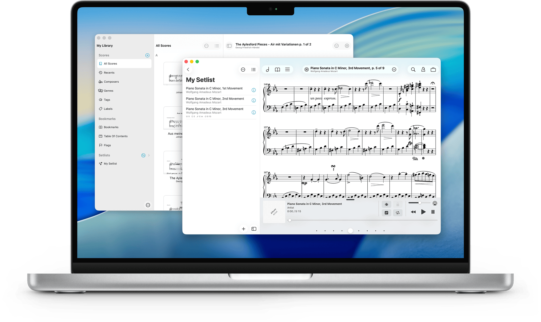Click the 0:00 / 5:15 time readout
The image size is (541, 322).
pos(294,211)
